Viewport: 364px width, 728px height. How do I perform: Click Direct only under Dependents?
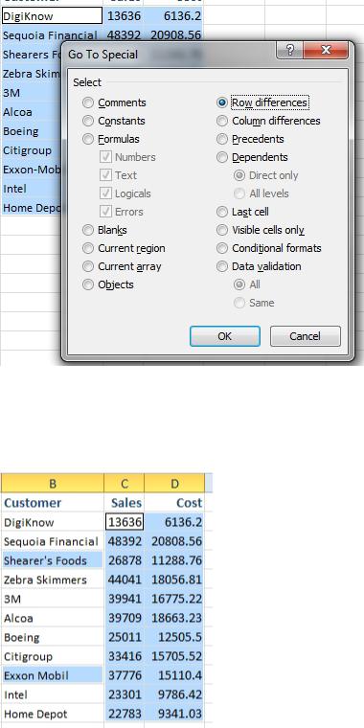[x=266, y=175]
